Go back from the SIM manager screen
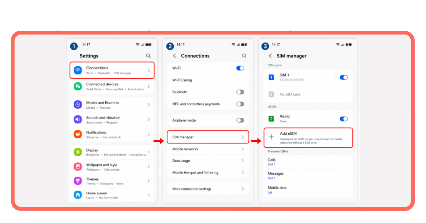426x223 pixels. (x=270, y=56)
